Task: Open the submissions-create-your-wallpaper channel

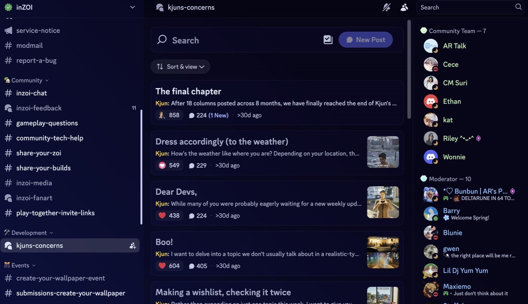Action: click(x=70, y=293)
